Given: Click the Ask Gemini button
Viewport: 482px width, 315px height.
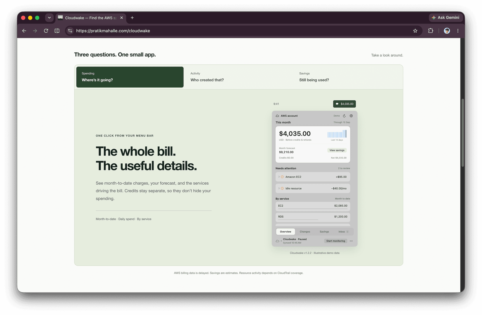Looking at the screenshot, I should [446, 17].
